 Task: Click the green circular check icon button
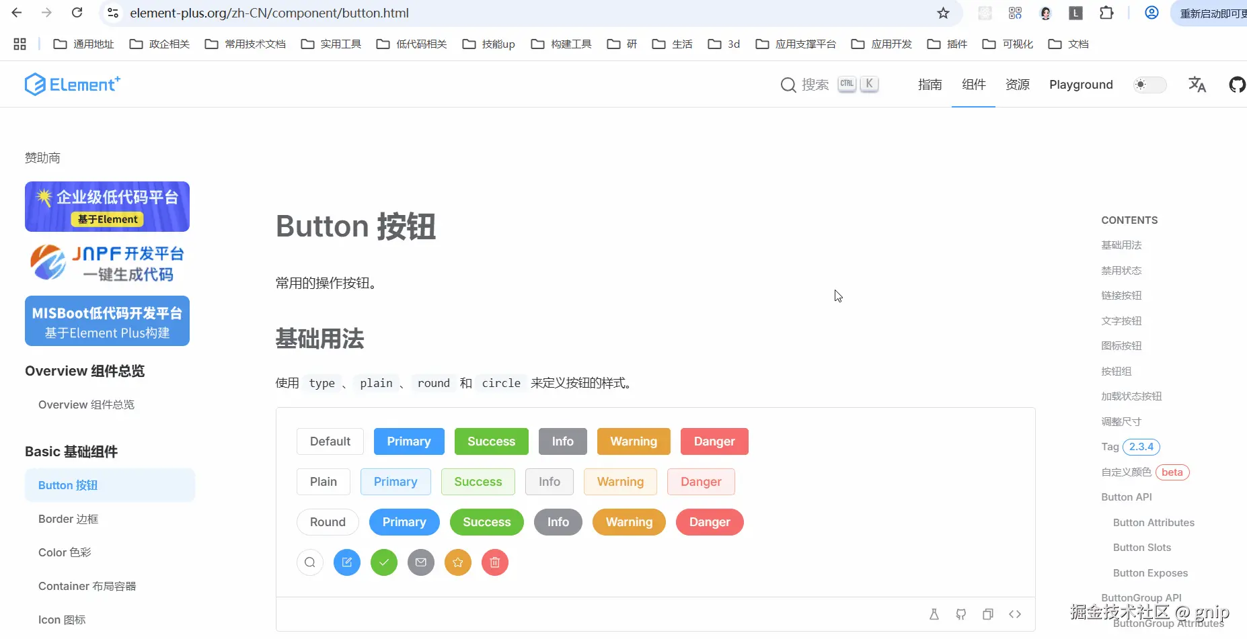pos(384,562)
